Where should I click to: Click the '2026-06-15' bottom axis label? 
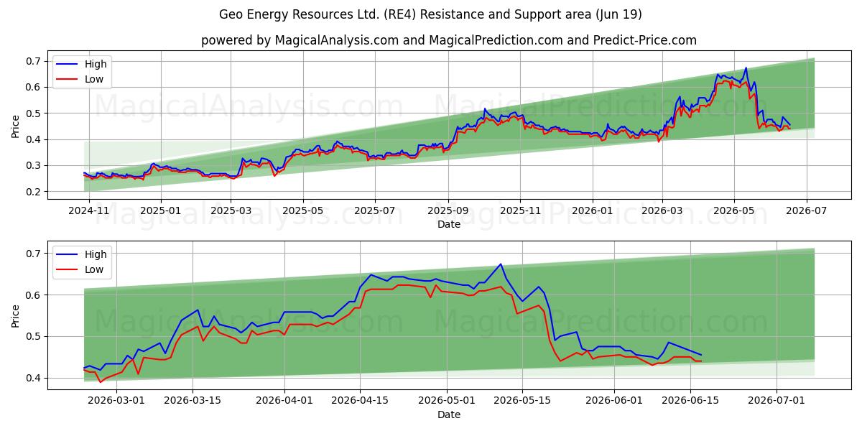tap(690, 402)
